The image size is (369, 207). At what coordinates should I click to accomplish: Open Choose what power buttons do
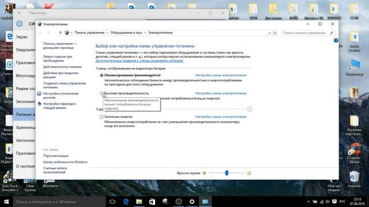tap(62, 67)
